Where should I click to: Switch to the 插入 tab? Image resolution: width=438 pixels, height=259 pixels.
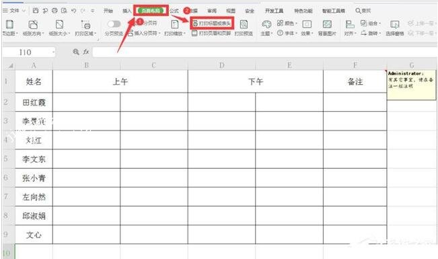(x=126, y=11)
